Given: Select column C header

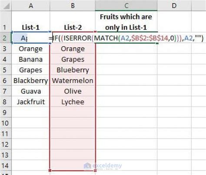Looking at the screenshot, I should 126,6.
